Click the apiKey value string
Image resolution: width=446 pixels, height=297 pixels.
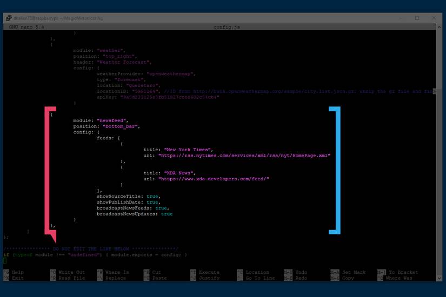(170, 97)
